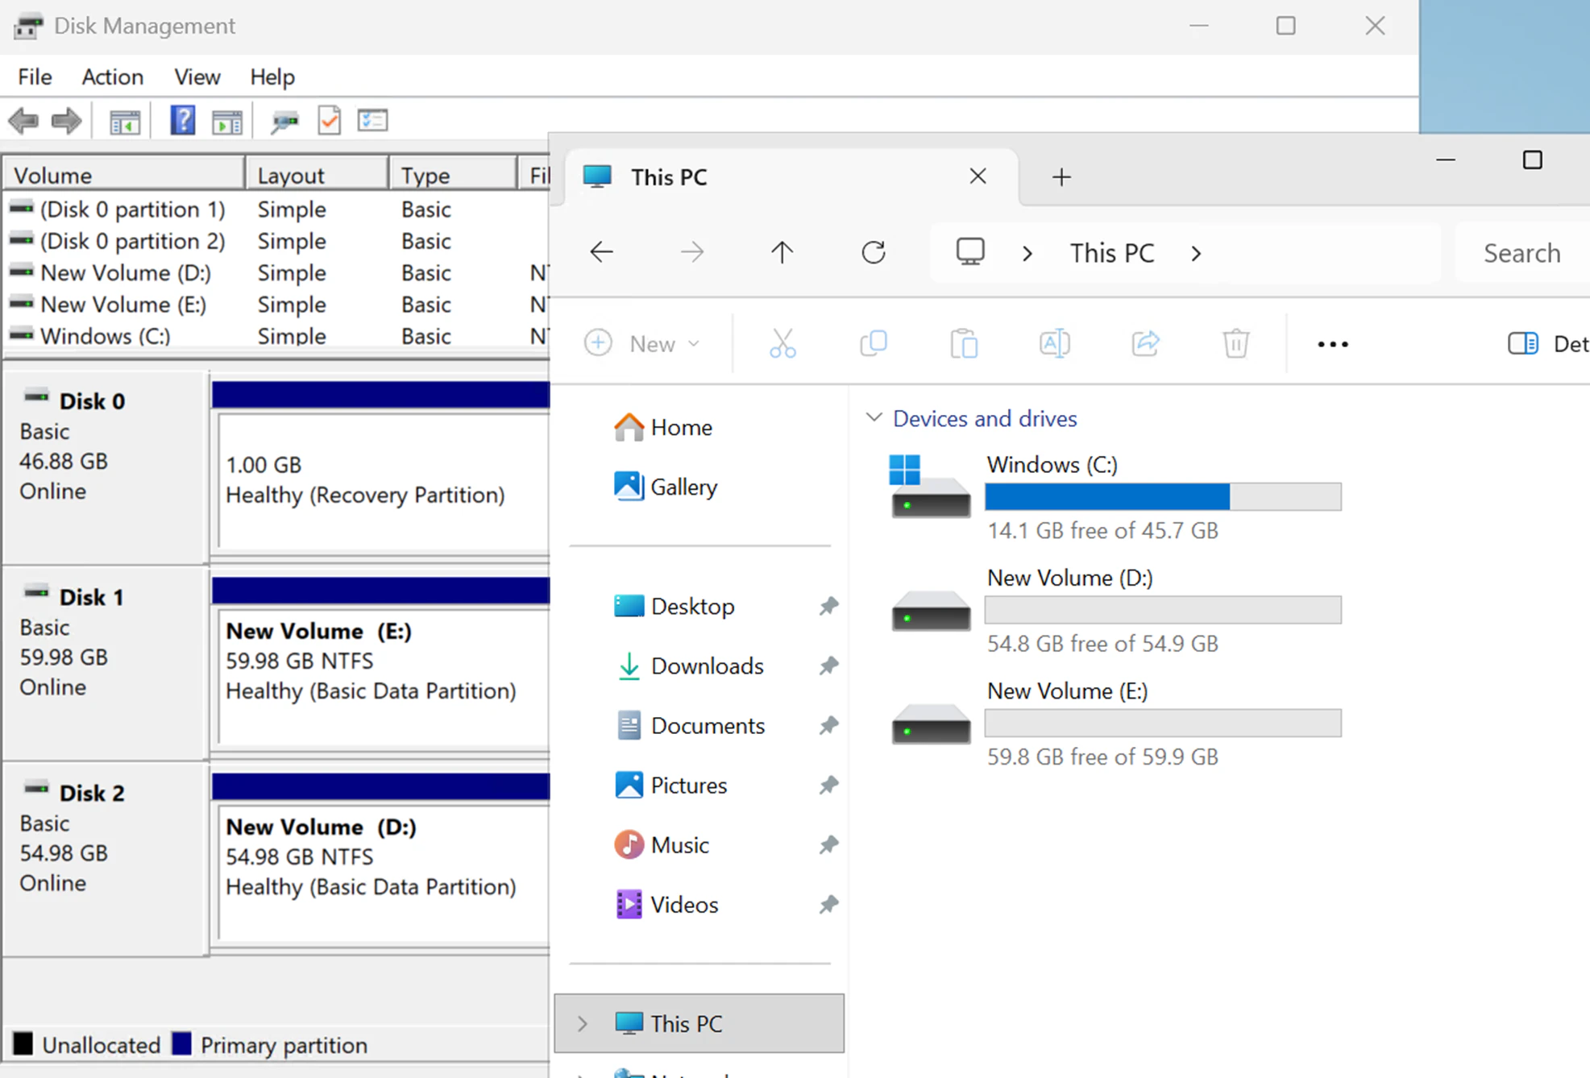Click the Rename icon in File Explorer
The height and width of the screenshot is (1078, 1590).
pos(1055,343)
